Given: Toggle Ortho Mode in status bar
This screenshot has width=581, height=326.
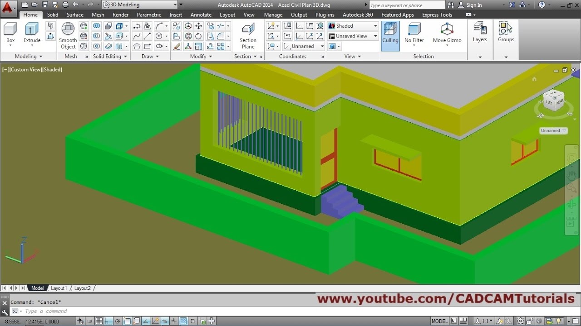Looking at the screenshot, I should [x=108, y=321].
